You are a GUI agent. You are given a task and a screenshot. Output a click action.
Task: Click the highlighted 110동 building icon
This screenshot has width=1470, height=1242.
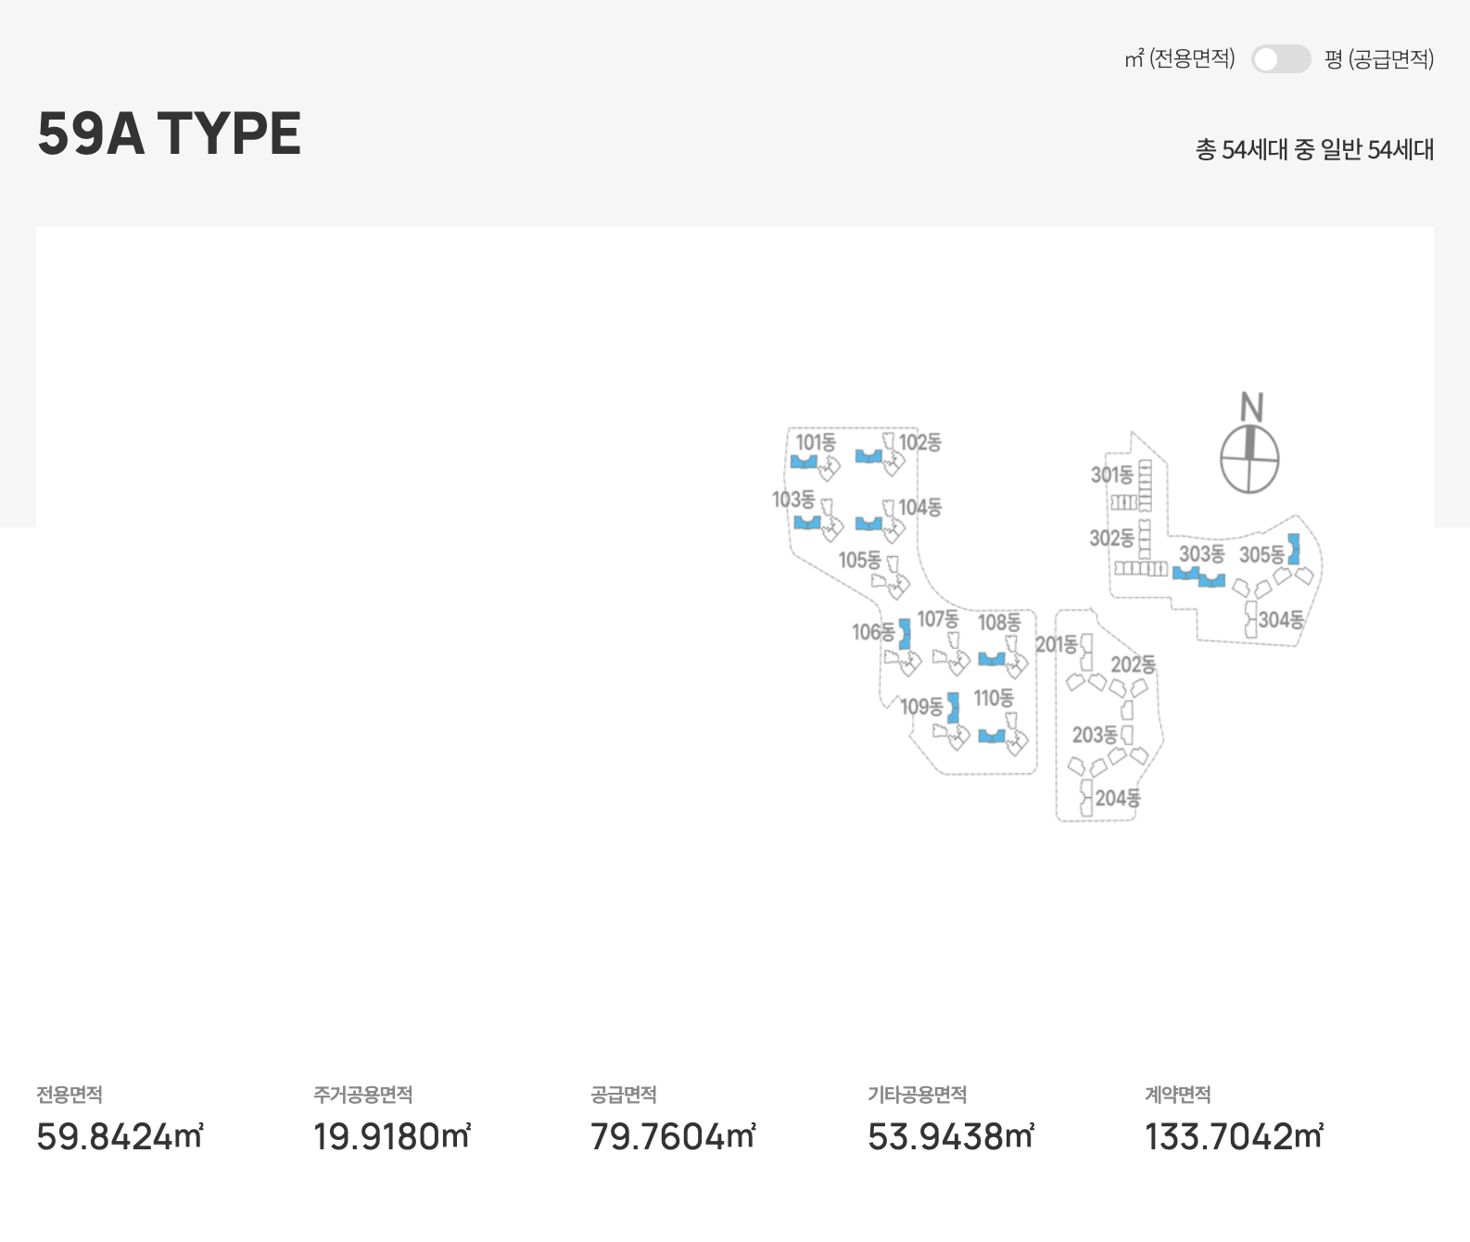pyautogui.click(x=991, y=736)
